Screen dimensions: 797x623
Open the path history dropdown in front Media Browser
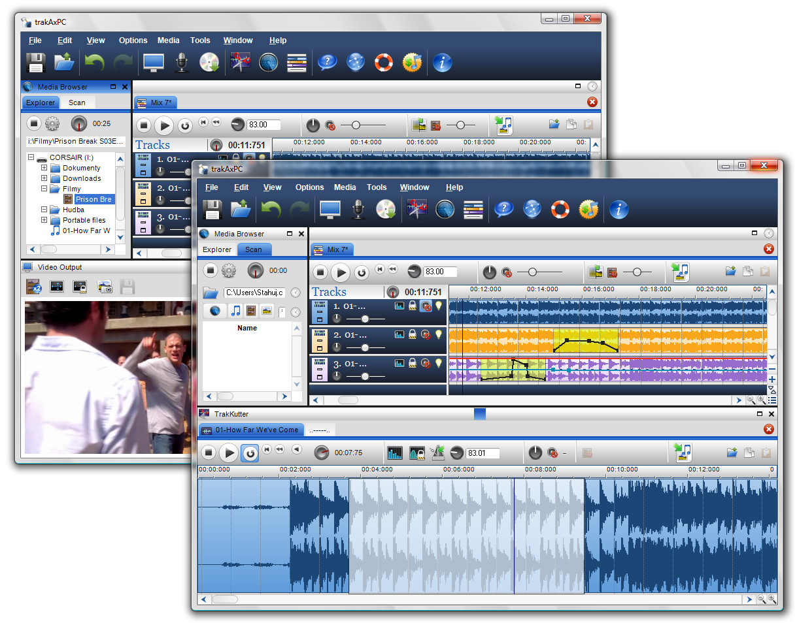(x=296, y=293)
